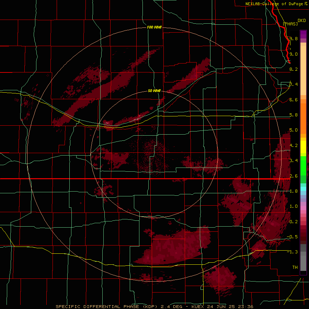Click the bright yellow color bar segment
The image size is (309, 309).
point(303,147)
